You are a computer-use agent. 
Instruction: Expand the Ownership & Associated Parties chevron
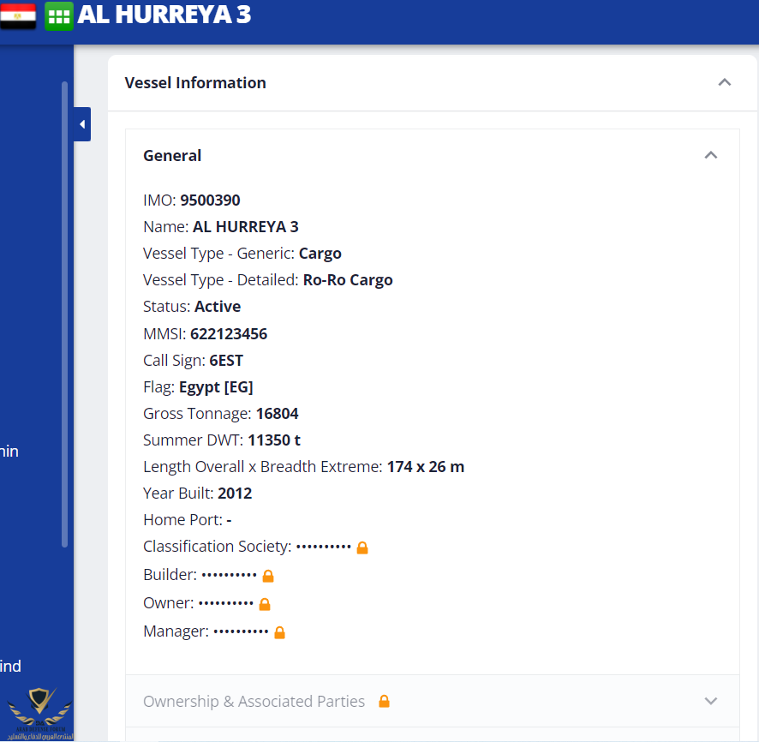710,701
